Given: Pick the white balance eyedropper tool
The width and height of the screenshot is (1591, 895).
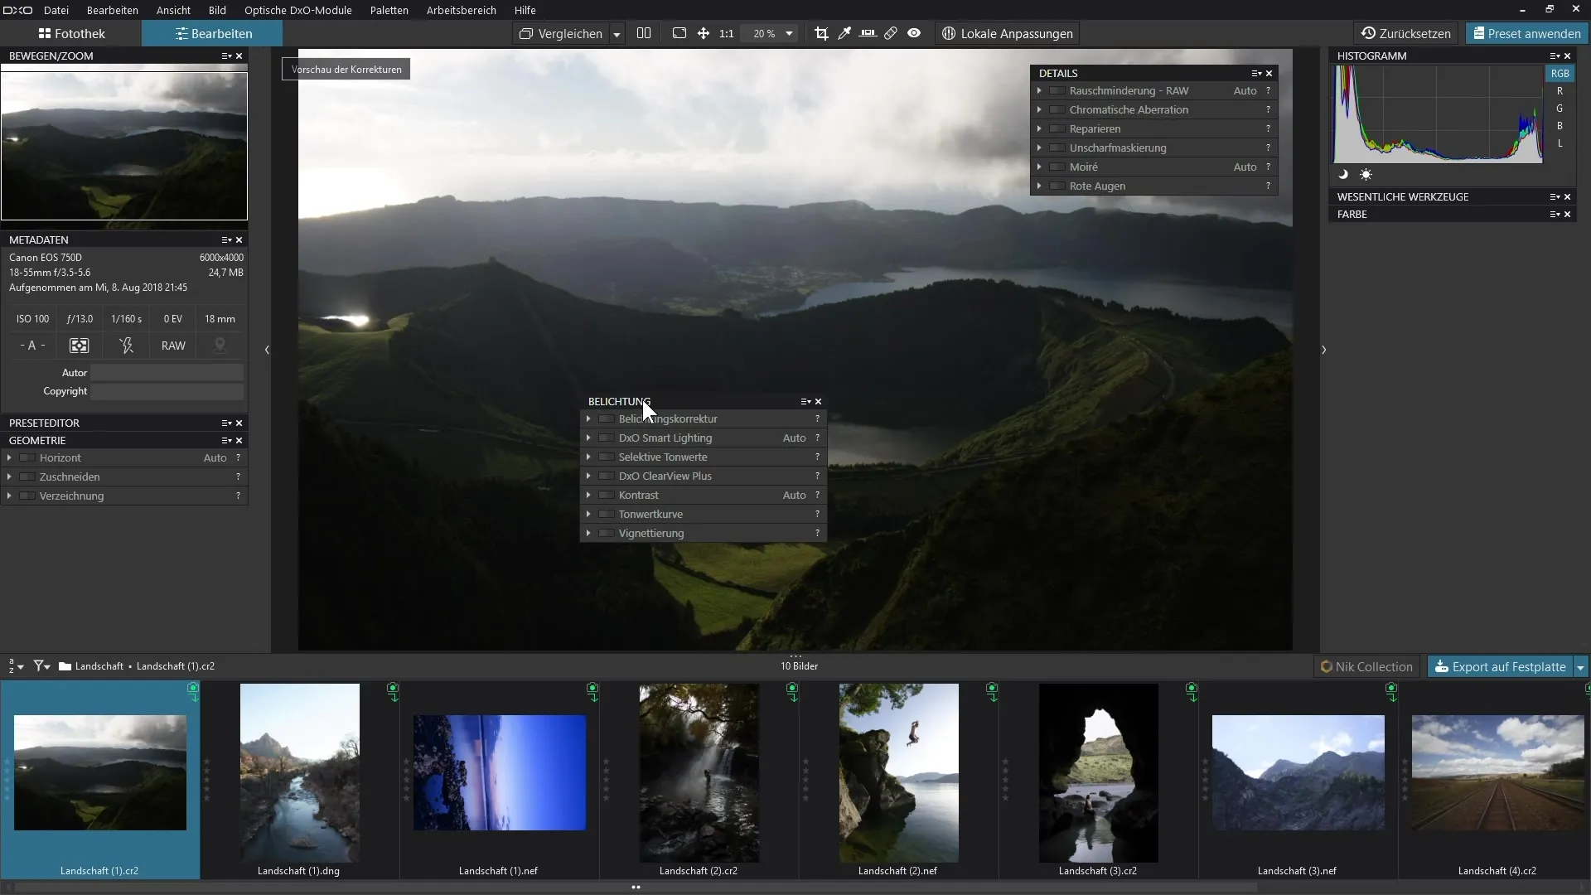Looking at the screenshot, I should tap(844, 33).
